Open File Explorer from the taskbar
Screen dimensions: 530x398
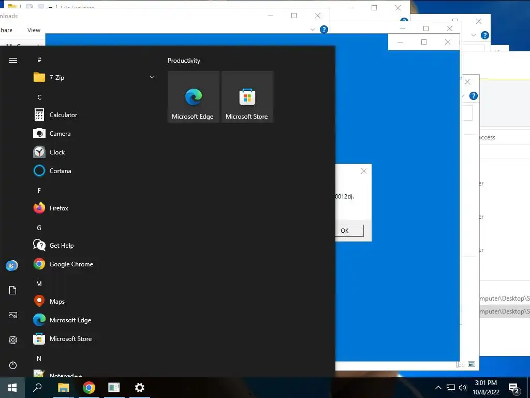click(x=63, y=388)
